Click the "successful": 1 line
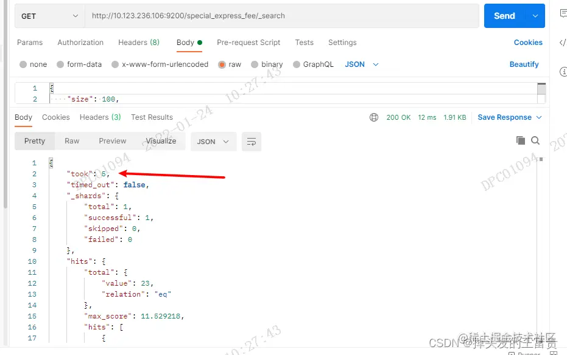The image size is (567, 355). (119, 218)
